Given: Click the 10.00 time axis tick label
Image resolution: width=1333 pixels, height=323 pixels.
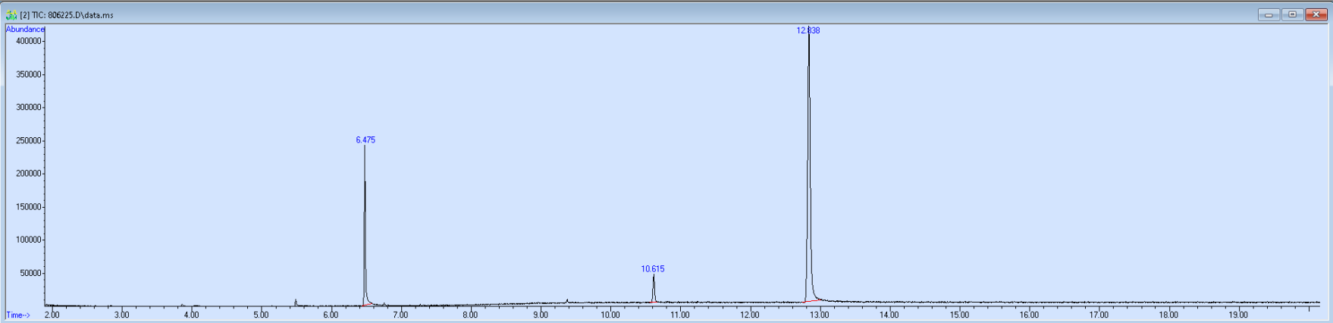Looking at the screenshot, I should (610, 315).
